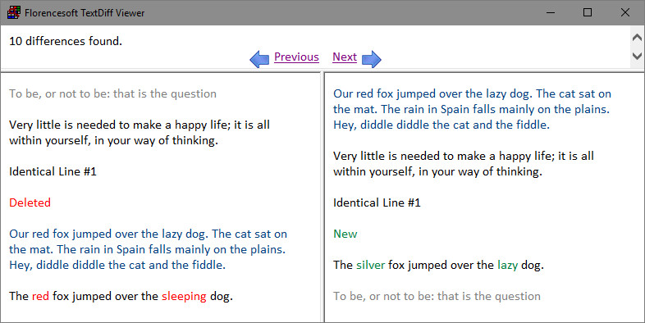Maximize the TextDiff Viewer window
This screenshot has height=323, width=645.
click(588, 13)
